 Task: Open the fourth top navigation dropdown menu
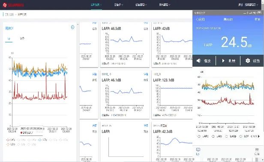coord(165,5)
